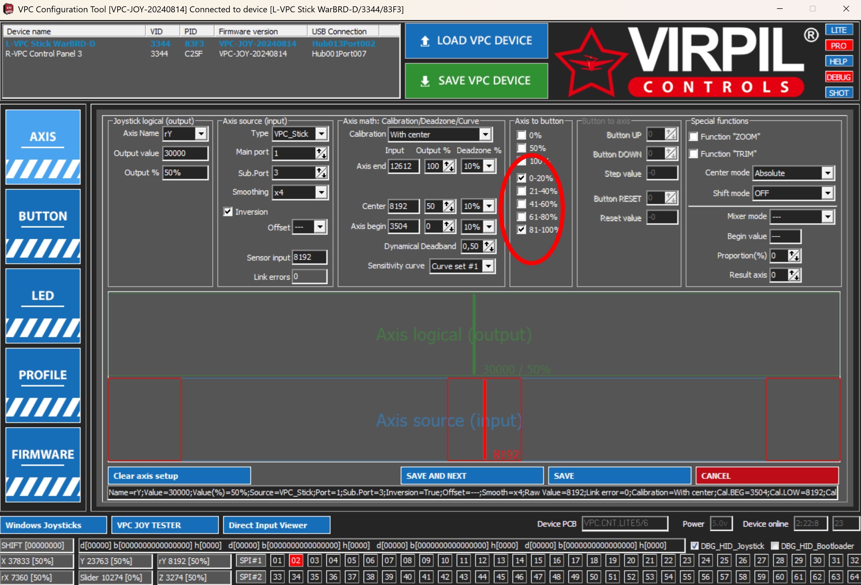Open the axis source Type dropdown

click(321, 134)
